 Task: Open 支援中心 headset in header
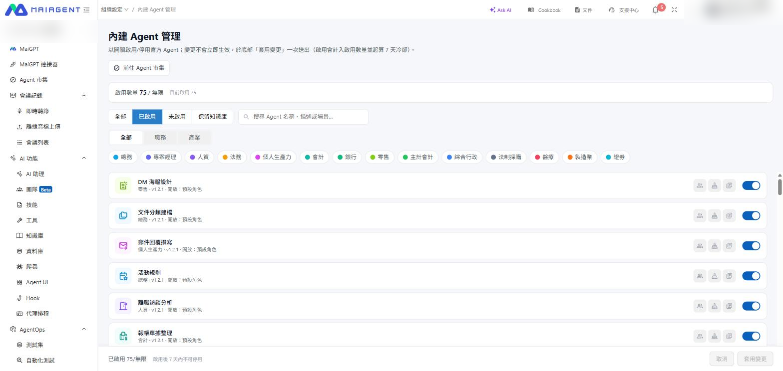point(624,10)
